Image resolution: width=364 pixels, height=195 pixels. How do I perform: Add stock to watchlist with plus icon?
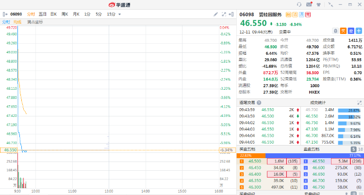[359, 31]
